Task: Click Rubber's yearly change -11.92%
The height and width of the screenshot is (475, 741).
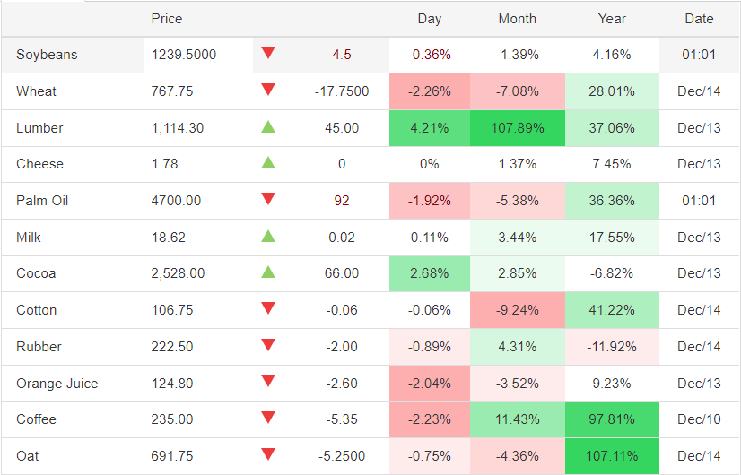Action: click(612, 347)
